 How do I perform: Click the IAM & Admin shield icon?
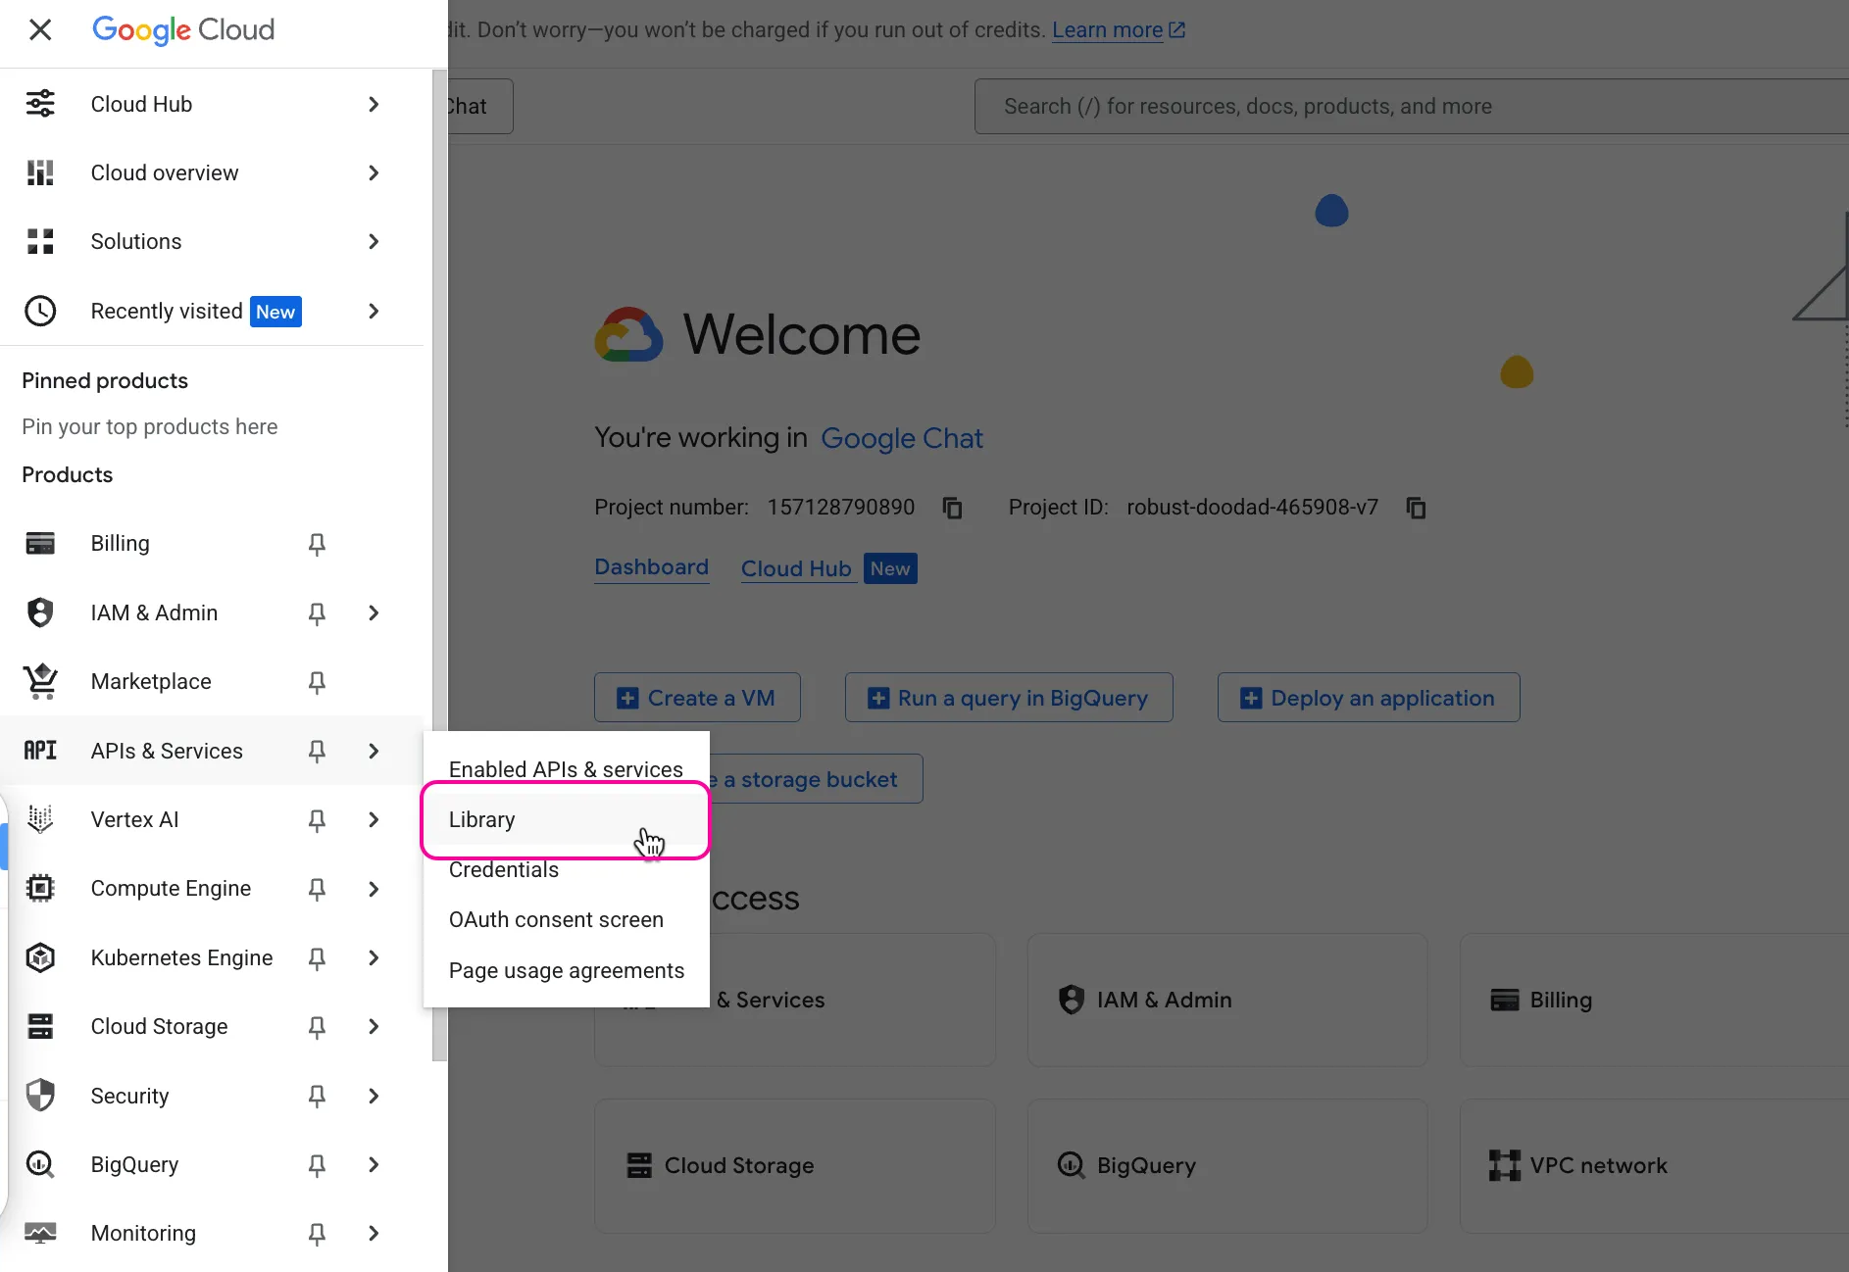click(40, 612)
